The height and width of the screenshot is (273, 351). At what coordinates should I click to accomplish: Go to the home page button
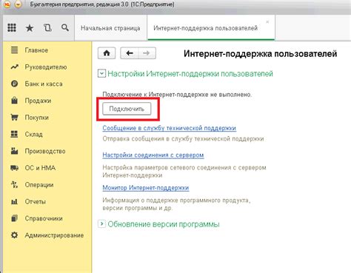tap(107, 53)
